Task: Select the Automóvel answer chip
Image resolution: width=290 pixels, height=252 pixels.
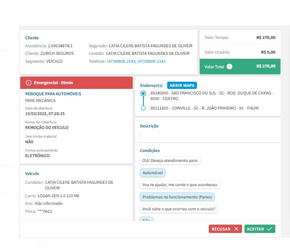Action: click(153, 173)
